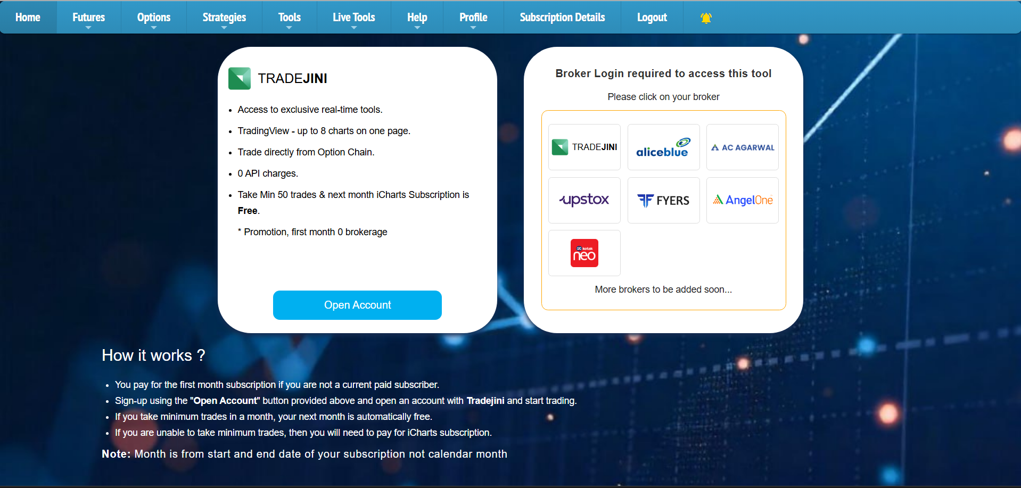Image resolution: width=1021 pixels, height=488 pixels.
Task: Click the notification bell icon
Action: pos(706,18)
